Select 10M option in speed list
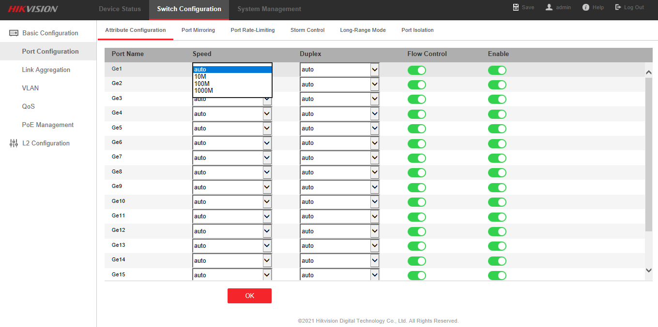Image resolution: width=658 pixels, height=327 pixels. (200, 76)
